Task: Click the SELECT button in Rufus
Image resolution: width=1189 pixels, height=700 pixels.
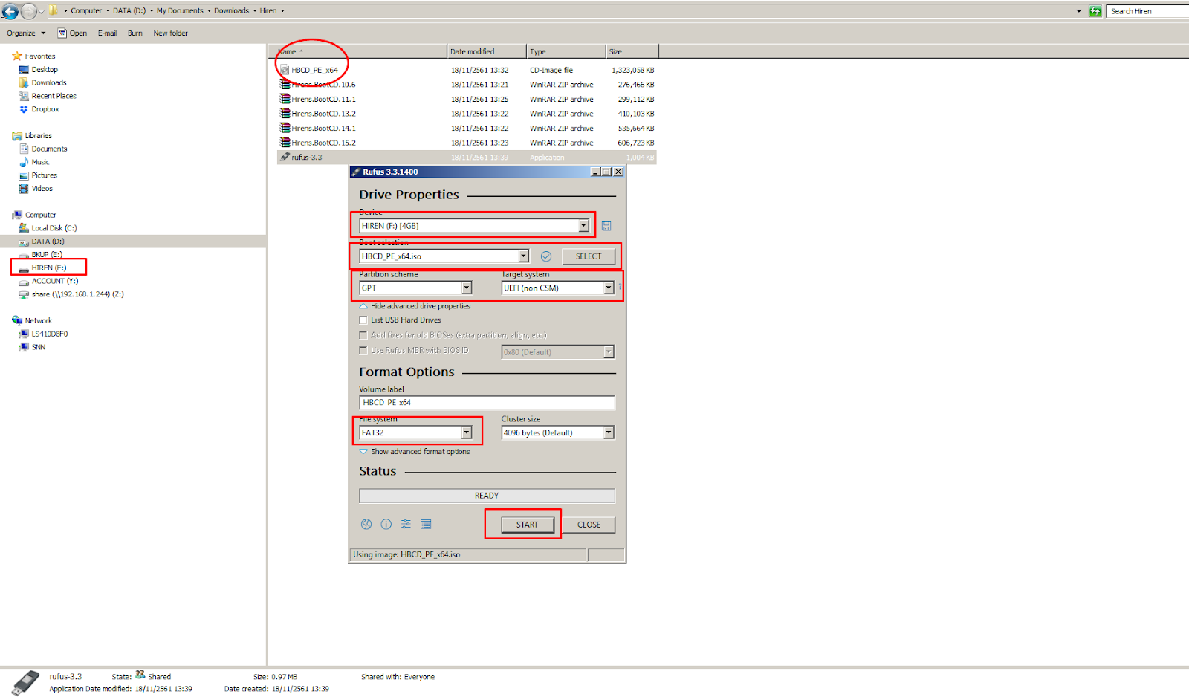Action: tap(589, 256)
